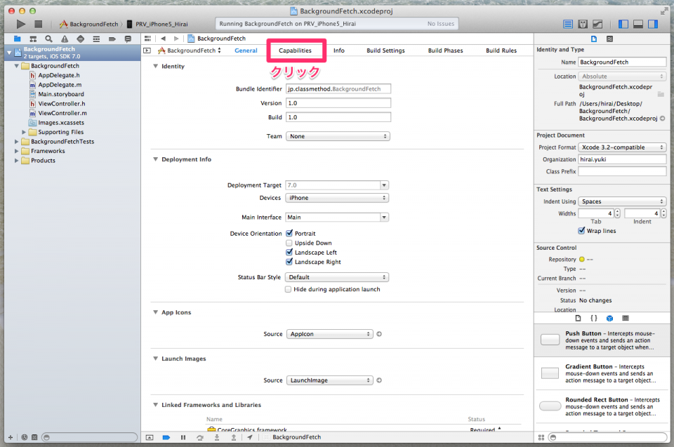
Task: Switch to the General tab
Action: tap(246, 51)
